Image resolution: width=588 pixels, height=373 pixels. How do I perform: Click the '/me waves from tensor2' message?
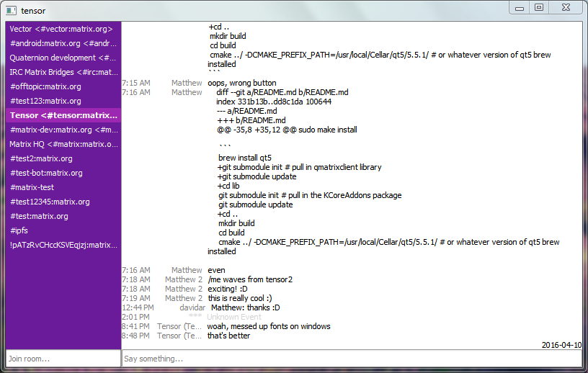click(250, 279)
